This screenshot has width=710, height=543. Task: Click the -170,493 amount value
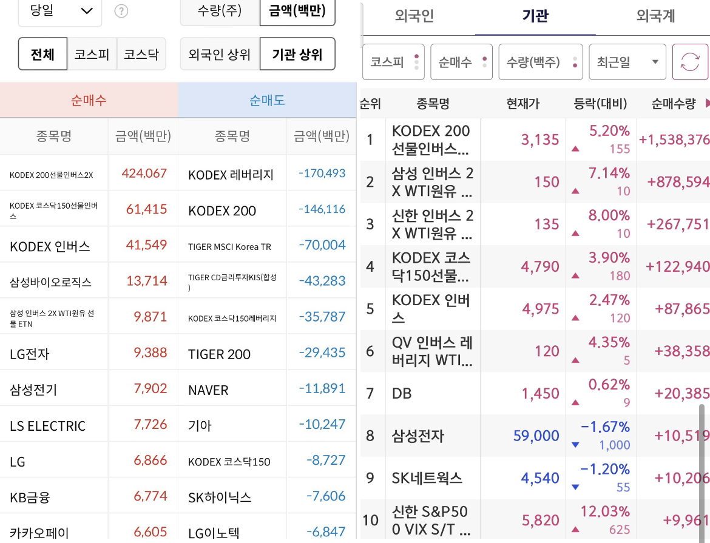click(x=322, y=174)
